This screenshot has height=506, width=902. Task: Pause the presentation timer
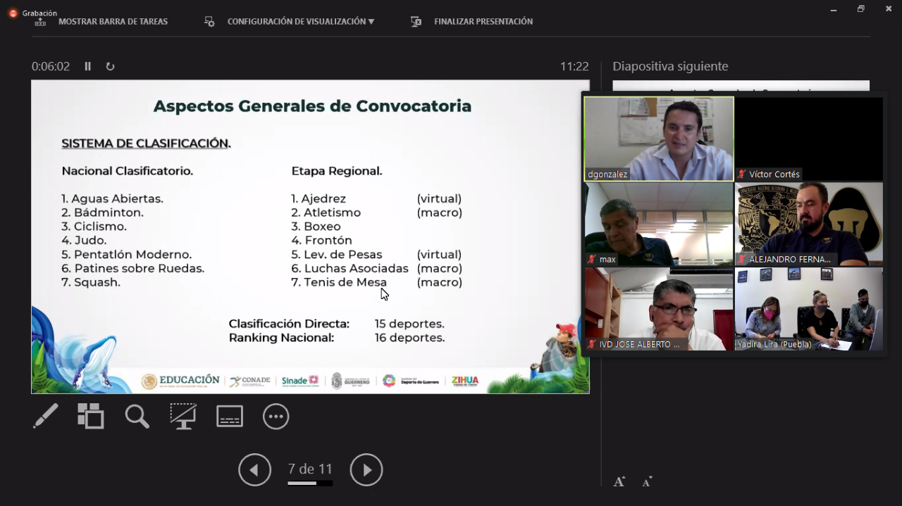(88, 66)
